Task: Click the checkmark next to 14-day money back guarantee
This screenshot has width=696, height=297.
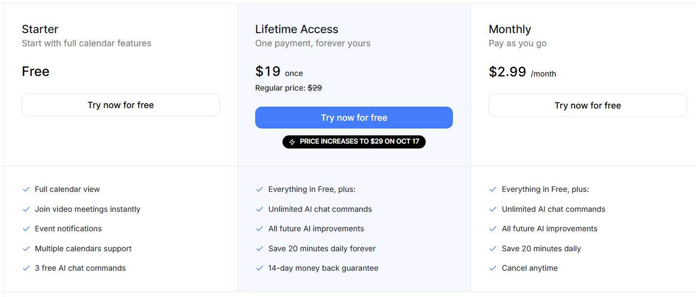Action: [259, 268]
